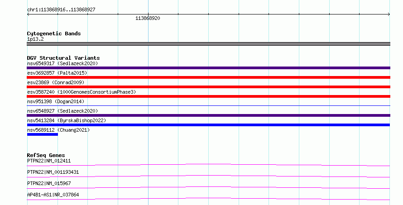Open nsv5413284 (ByrskaBishop2022) variant label
Image resolution: width=403 pixels, height=205 pixels.
click(x=67, y=120)
